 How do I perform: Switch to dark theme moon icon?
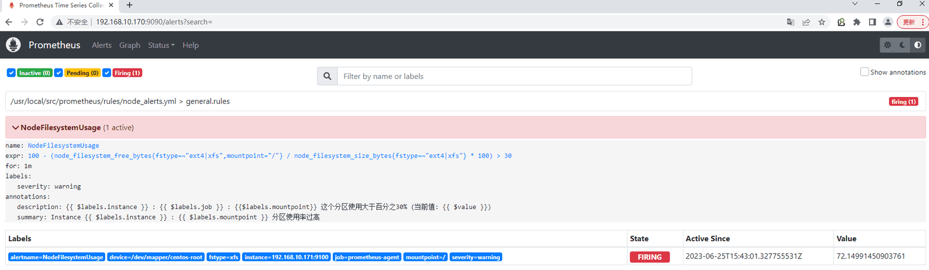click(x=902, y=45)
